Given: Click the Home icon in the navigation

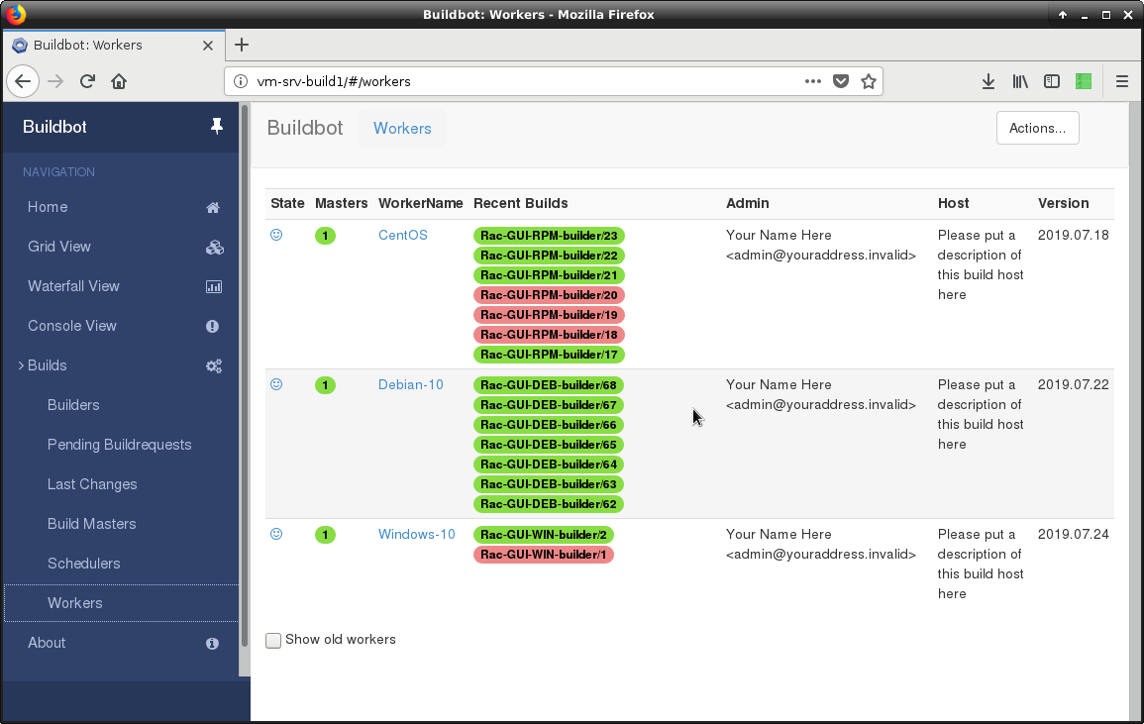Looking at the screenshot, I should [212, 208].
